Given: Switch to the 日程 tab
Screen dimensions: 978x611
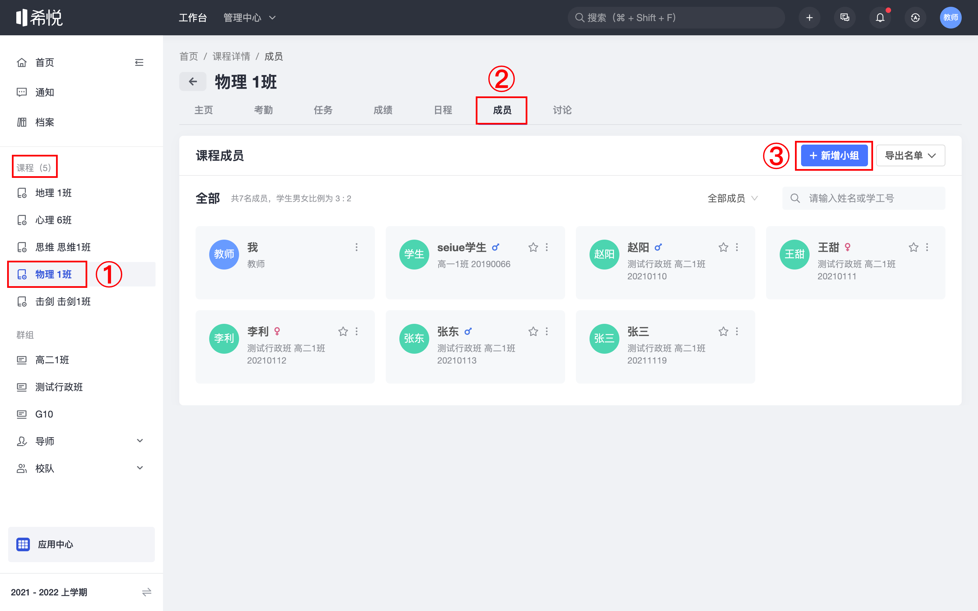Looking at the screenshot, I should click(x=443, y=110).
